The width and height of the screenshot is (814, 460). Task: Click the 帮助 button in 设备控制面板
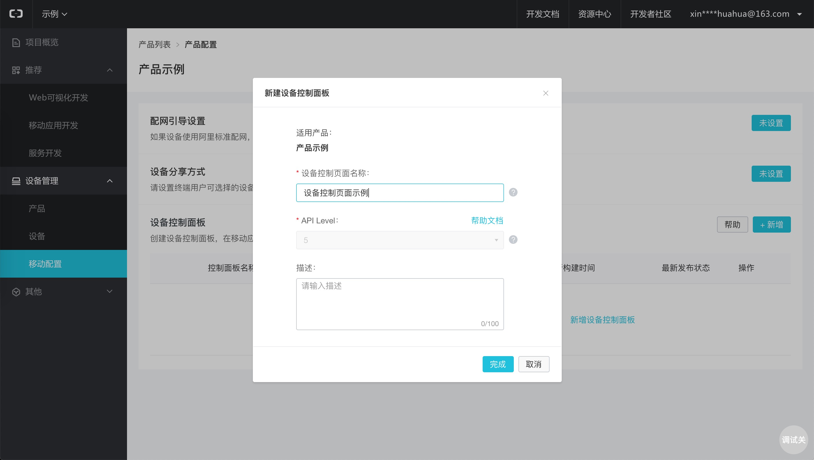click(x=733, y=225)
